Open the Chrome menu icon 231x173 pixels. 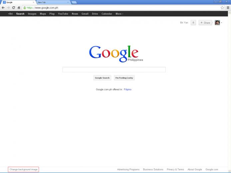(x=228, y=8)
